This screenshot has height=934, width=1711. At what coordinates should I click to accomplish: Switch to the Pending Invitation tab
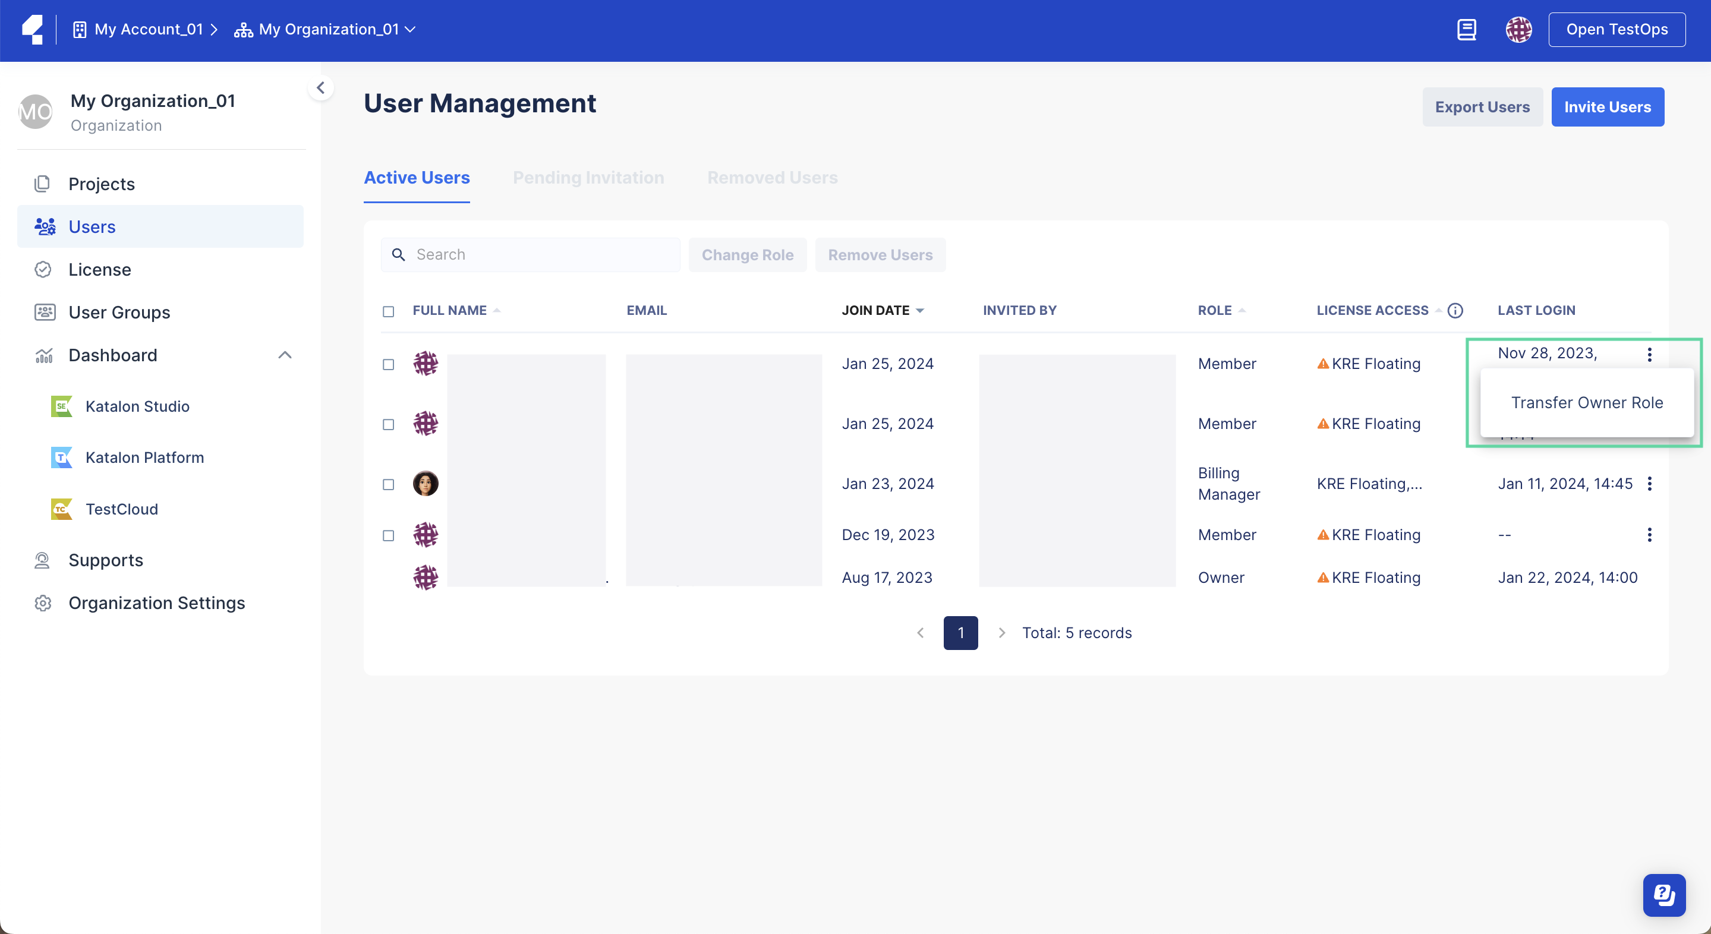(588, 177)
